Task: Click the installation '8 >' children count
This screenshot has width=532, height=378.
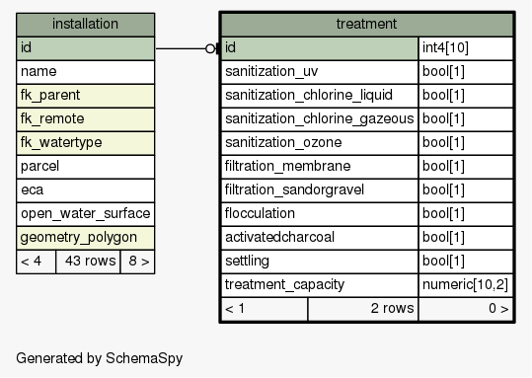Action: click(x=138, y=262)
